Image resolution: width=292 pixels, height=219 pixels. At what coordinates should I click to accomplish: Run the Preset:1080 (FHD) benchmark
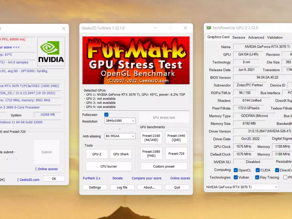pos(151,154)
